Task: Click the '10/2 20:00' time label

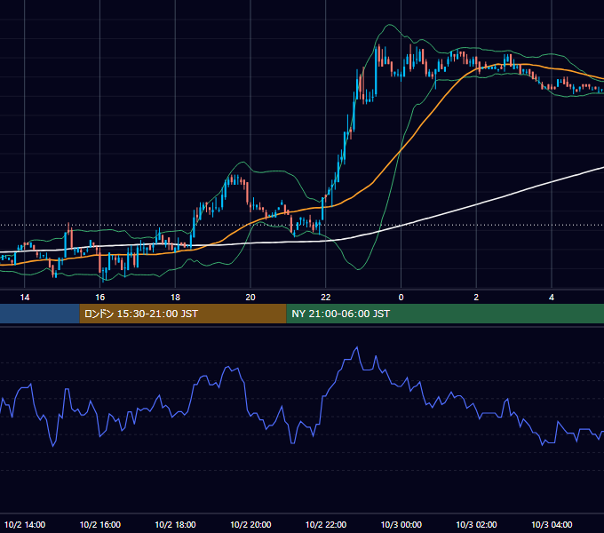Action: click(x=250, y=524)
